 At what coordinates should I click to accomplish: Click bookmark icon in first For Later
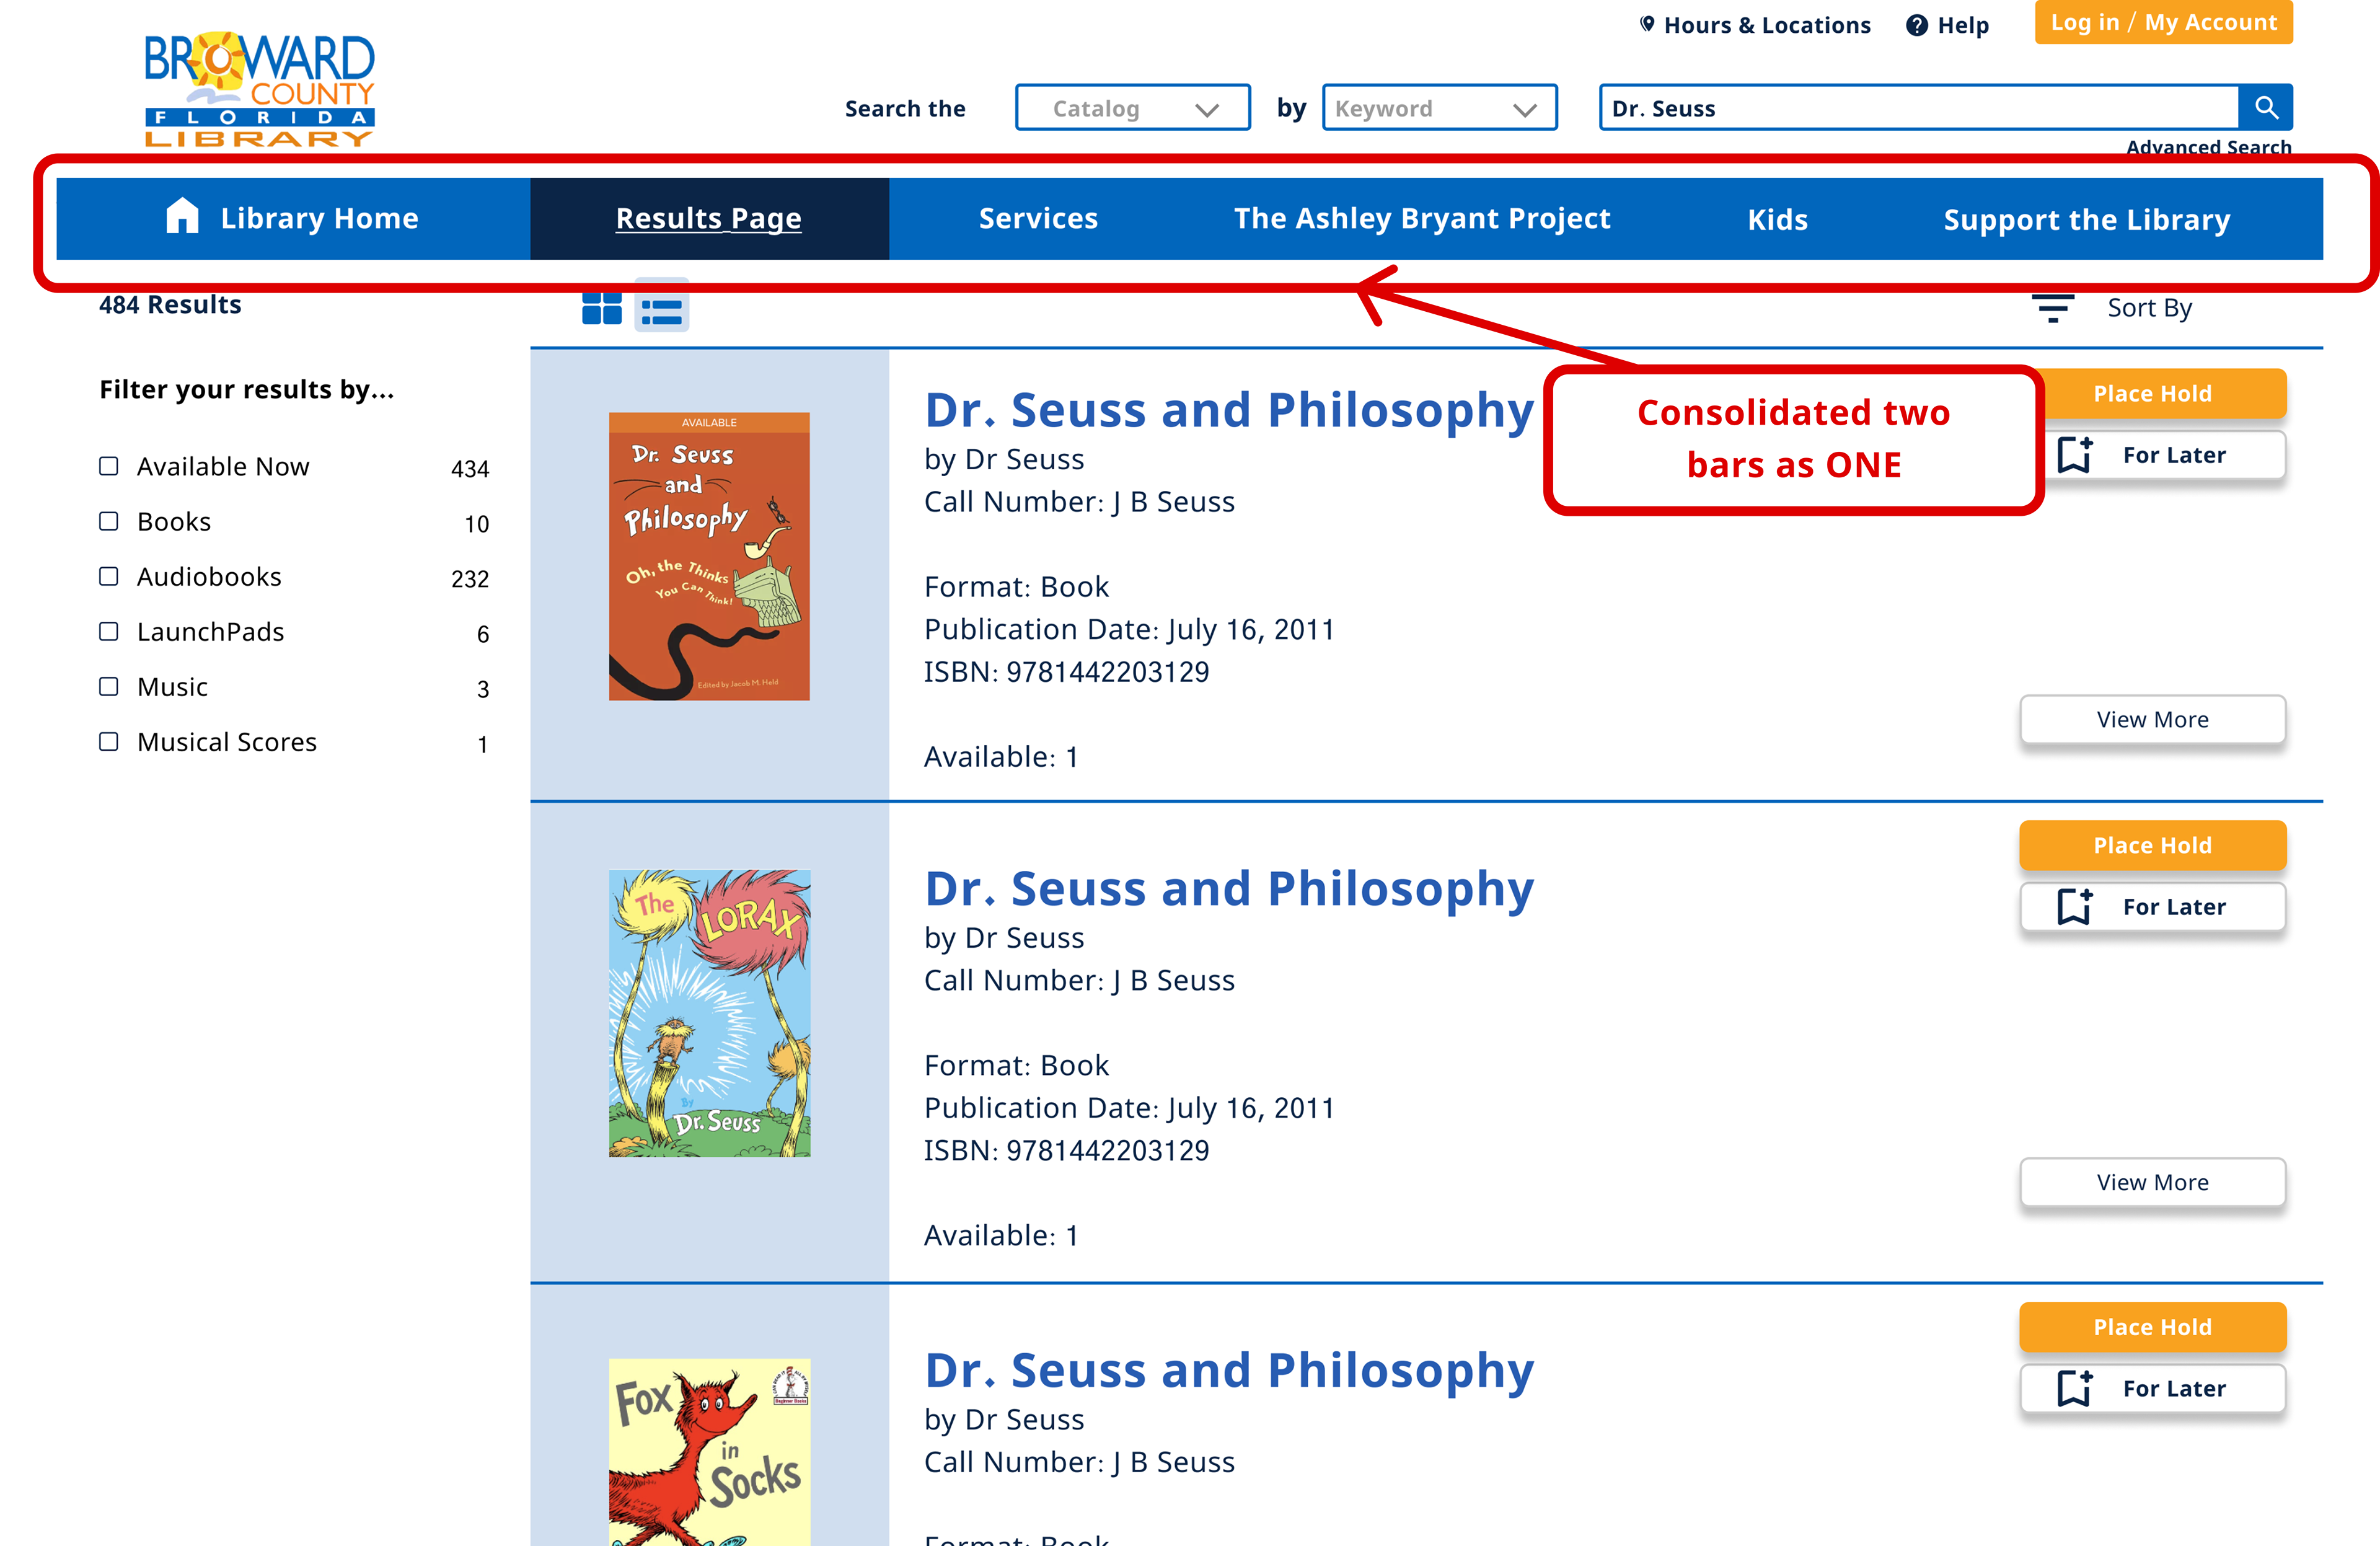click(x=2076, y=455)
